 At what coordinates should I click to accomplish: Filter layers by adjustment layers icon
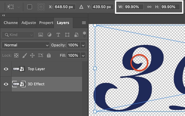(49, 35)
